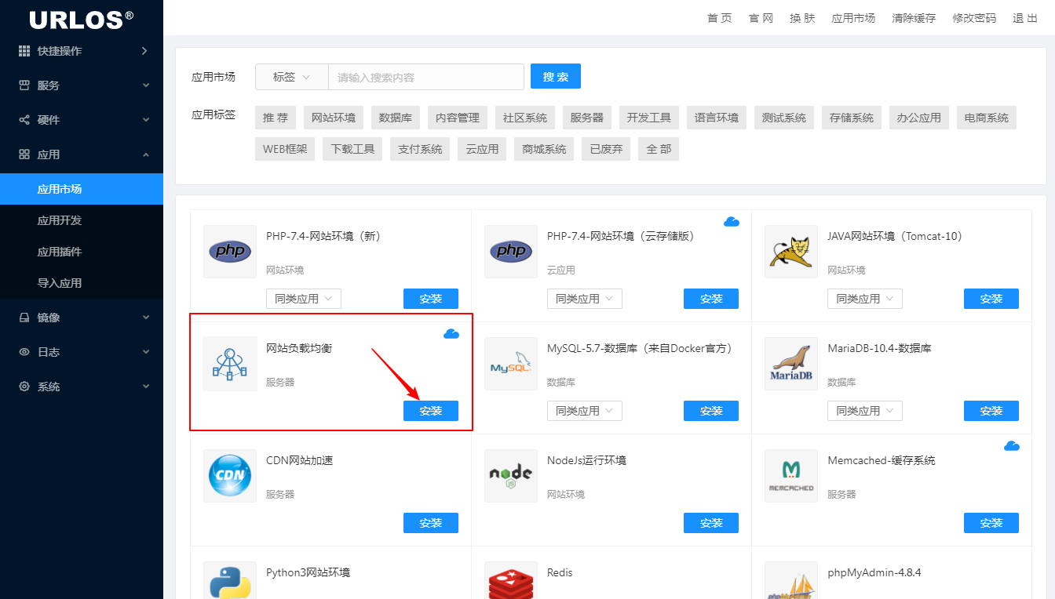
Task: Click the NodeJs logo icon
Action: 511,476
